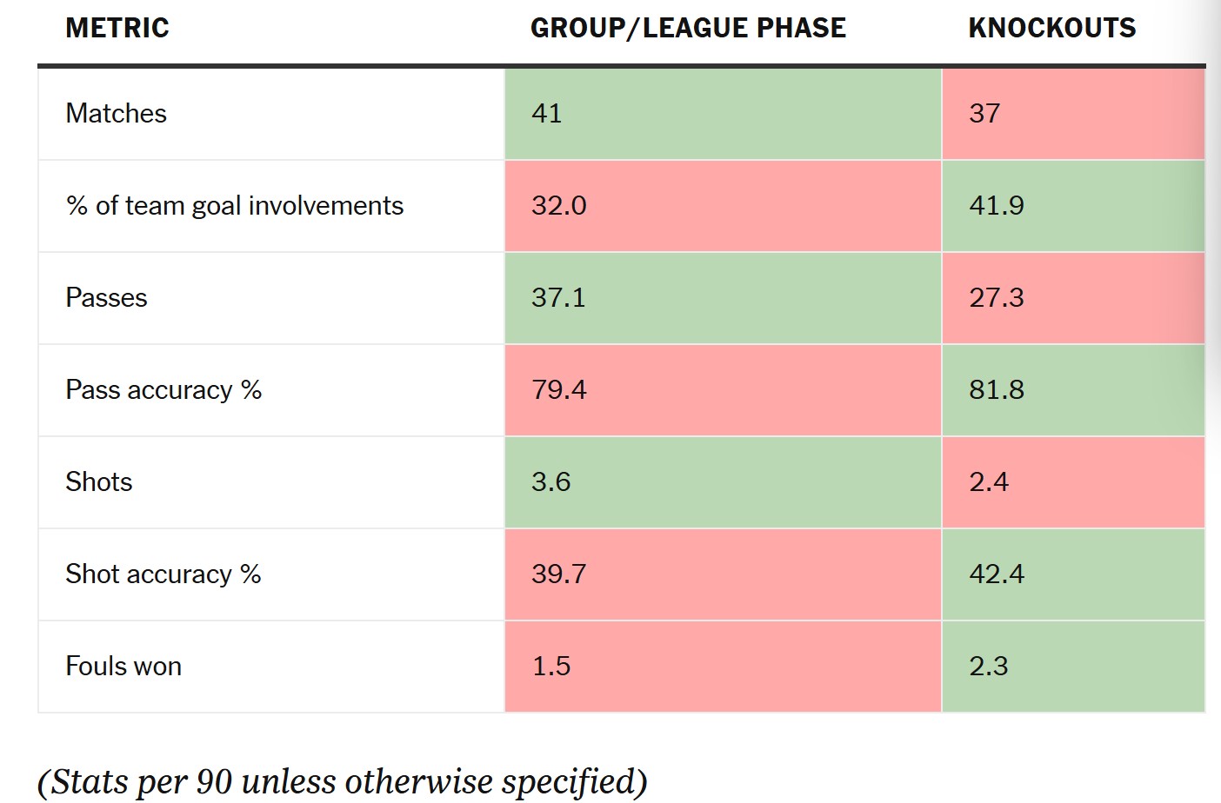Screen dimensions: 1221x803
Task: Select the knockout pass accuracy value 81.8
Action: pyautogui.click(x=997, y=389)
